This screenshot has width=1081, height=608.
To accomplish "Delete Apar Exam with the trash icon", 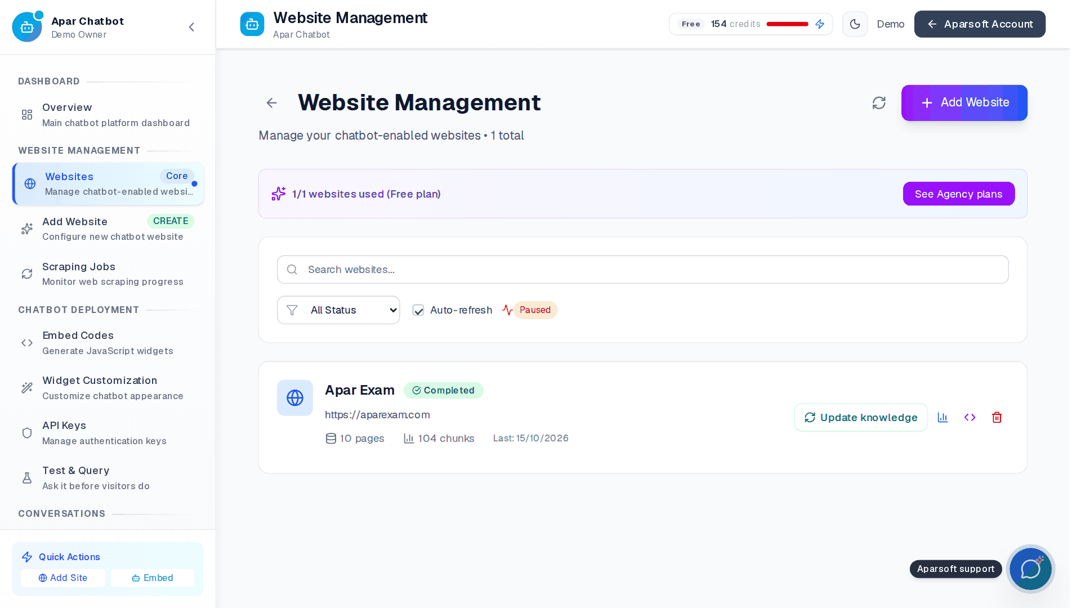I will point(997,418).
